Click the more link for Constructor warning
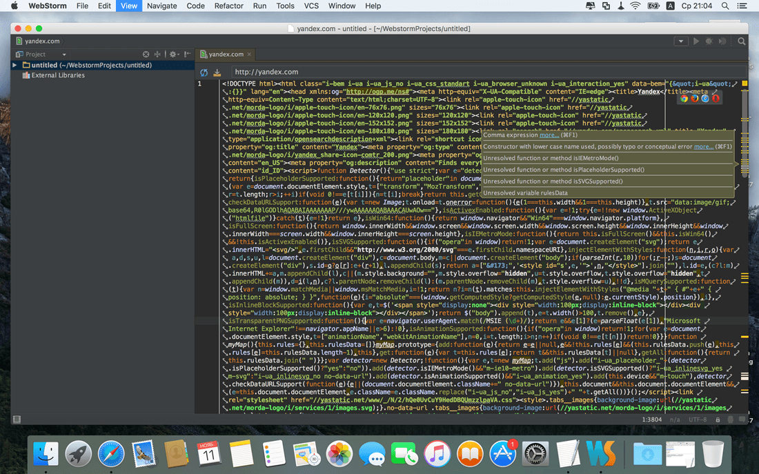 [703, 147]
